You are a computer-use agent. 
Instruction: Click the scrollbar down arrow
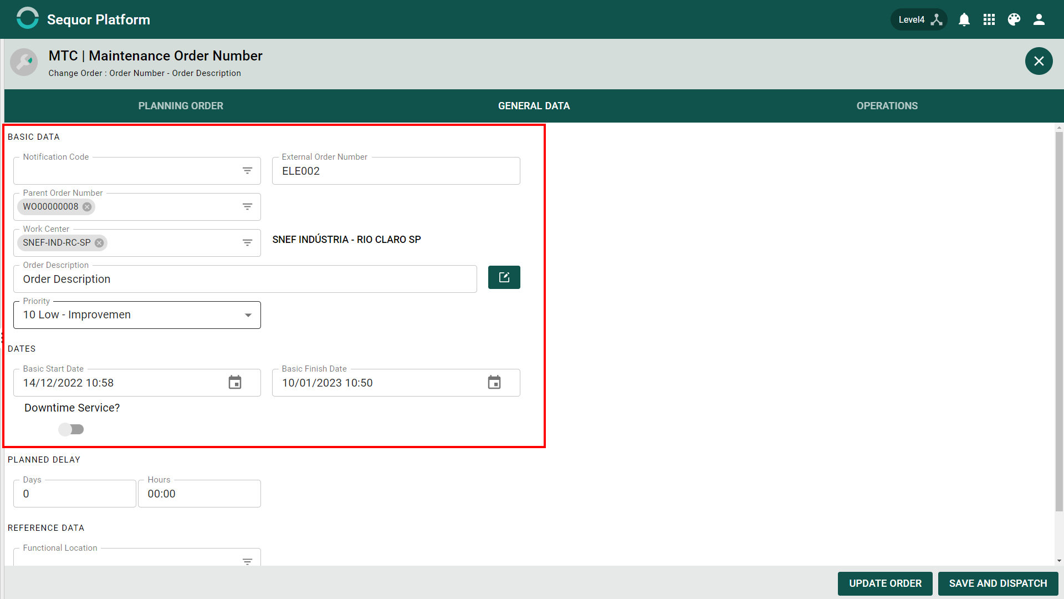(x=1059, y=561)
